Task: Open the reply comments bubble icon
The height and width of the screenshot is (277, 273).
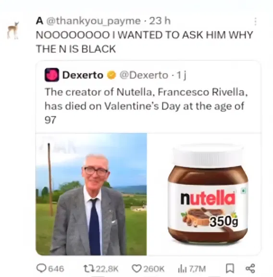Action: pos(41,268)
